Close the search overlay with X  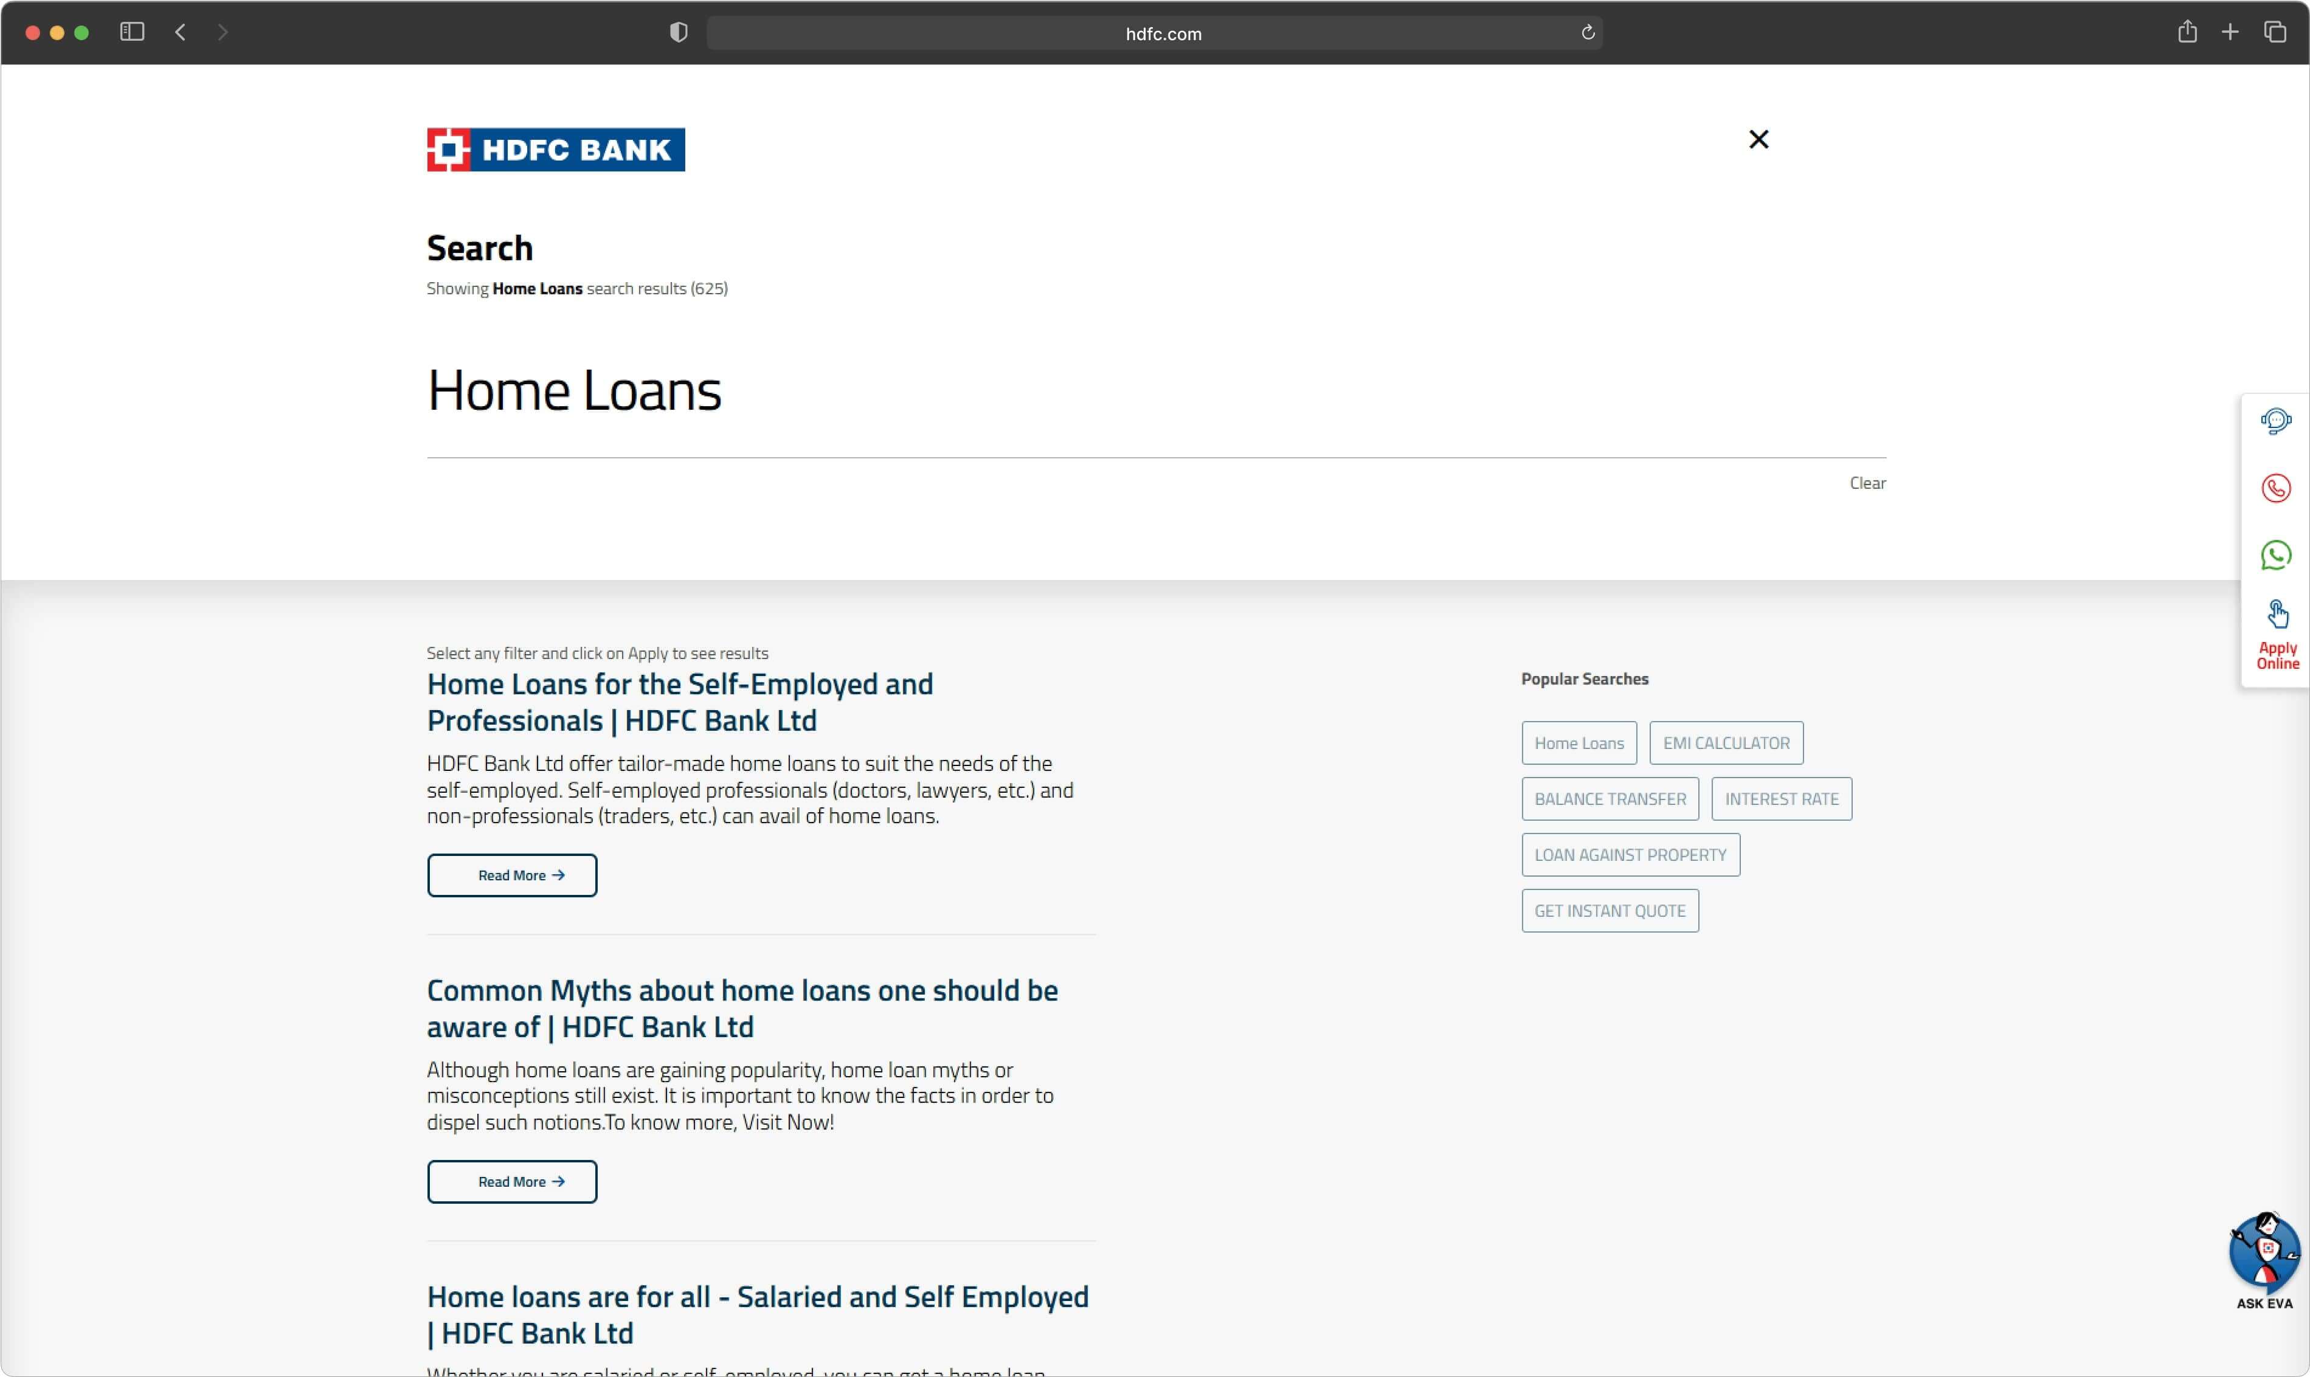1758,139
